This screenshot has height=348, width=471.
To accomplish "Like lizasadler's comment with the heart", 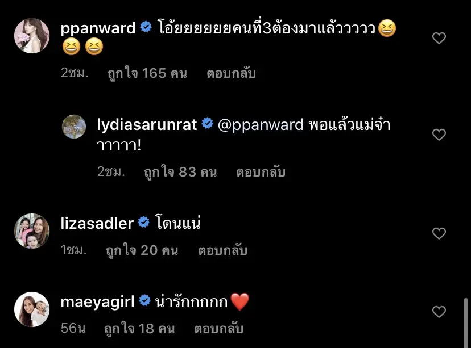I will point(439,233).
